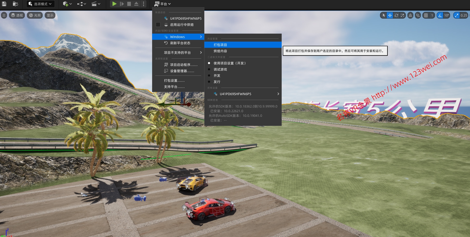The height and width of the screenshot is (237, 470).
Task: Select the Rotate transform tool
Action: [x=396, y=16]
